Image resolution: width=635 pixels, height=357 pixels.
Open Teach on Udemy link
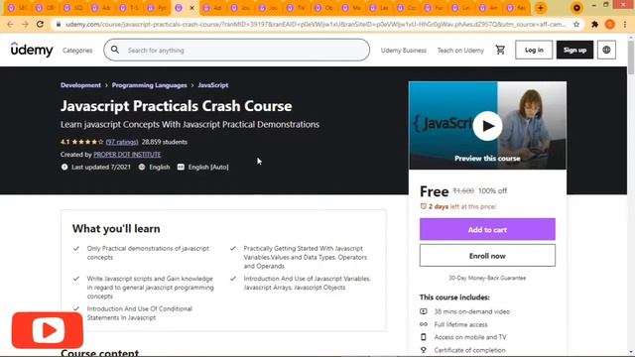[460, 51]
